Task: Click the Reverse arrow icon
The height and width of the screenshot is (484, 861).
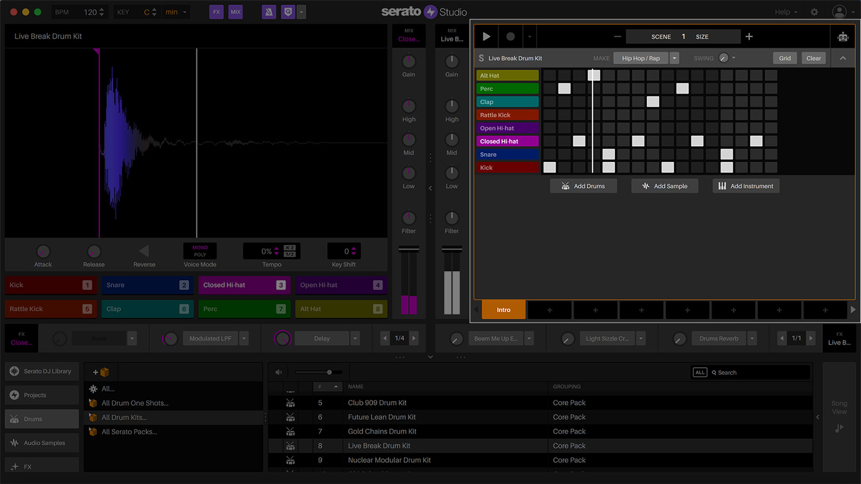Action: click(x=144, y=251)
